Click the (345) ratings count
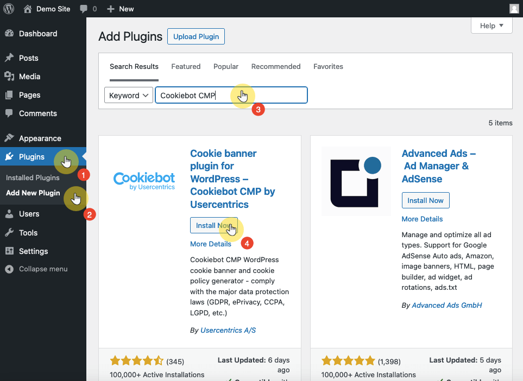This screenshot has height=381, width=523. tap(175, 361)
